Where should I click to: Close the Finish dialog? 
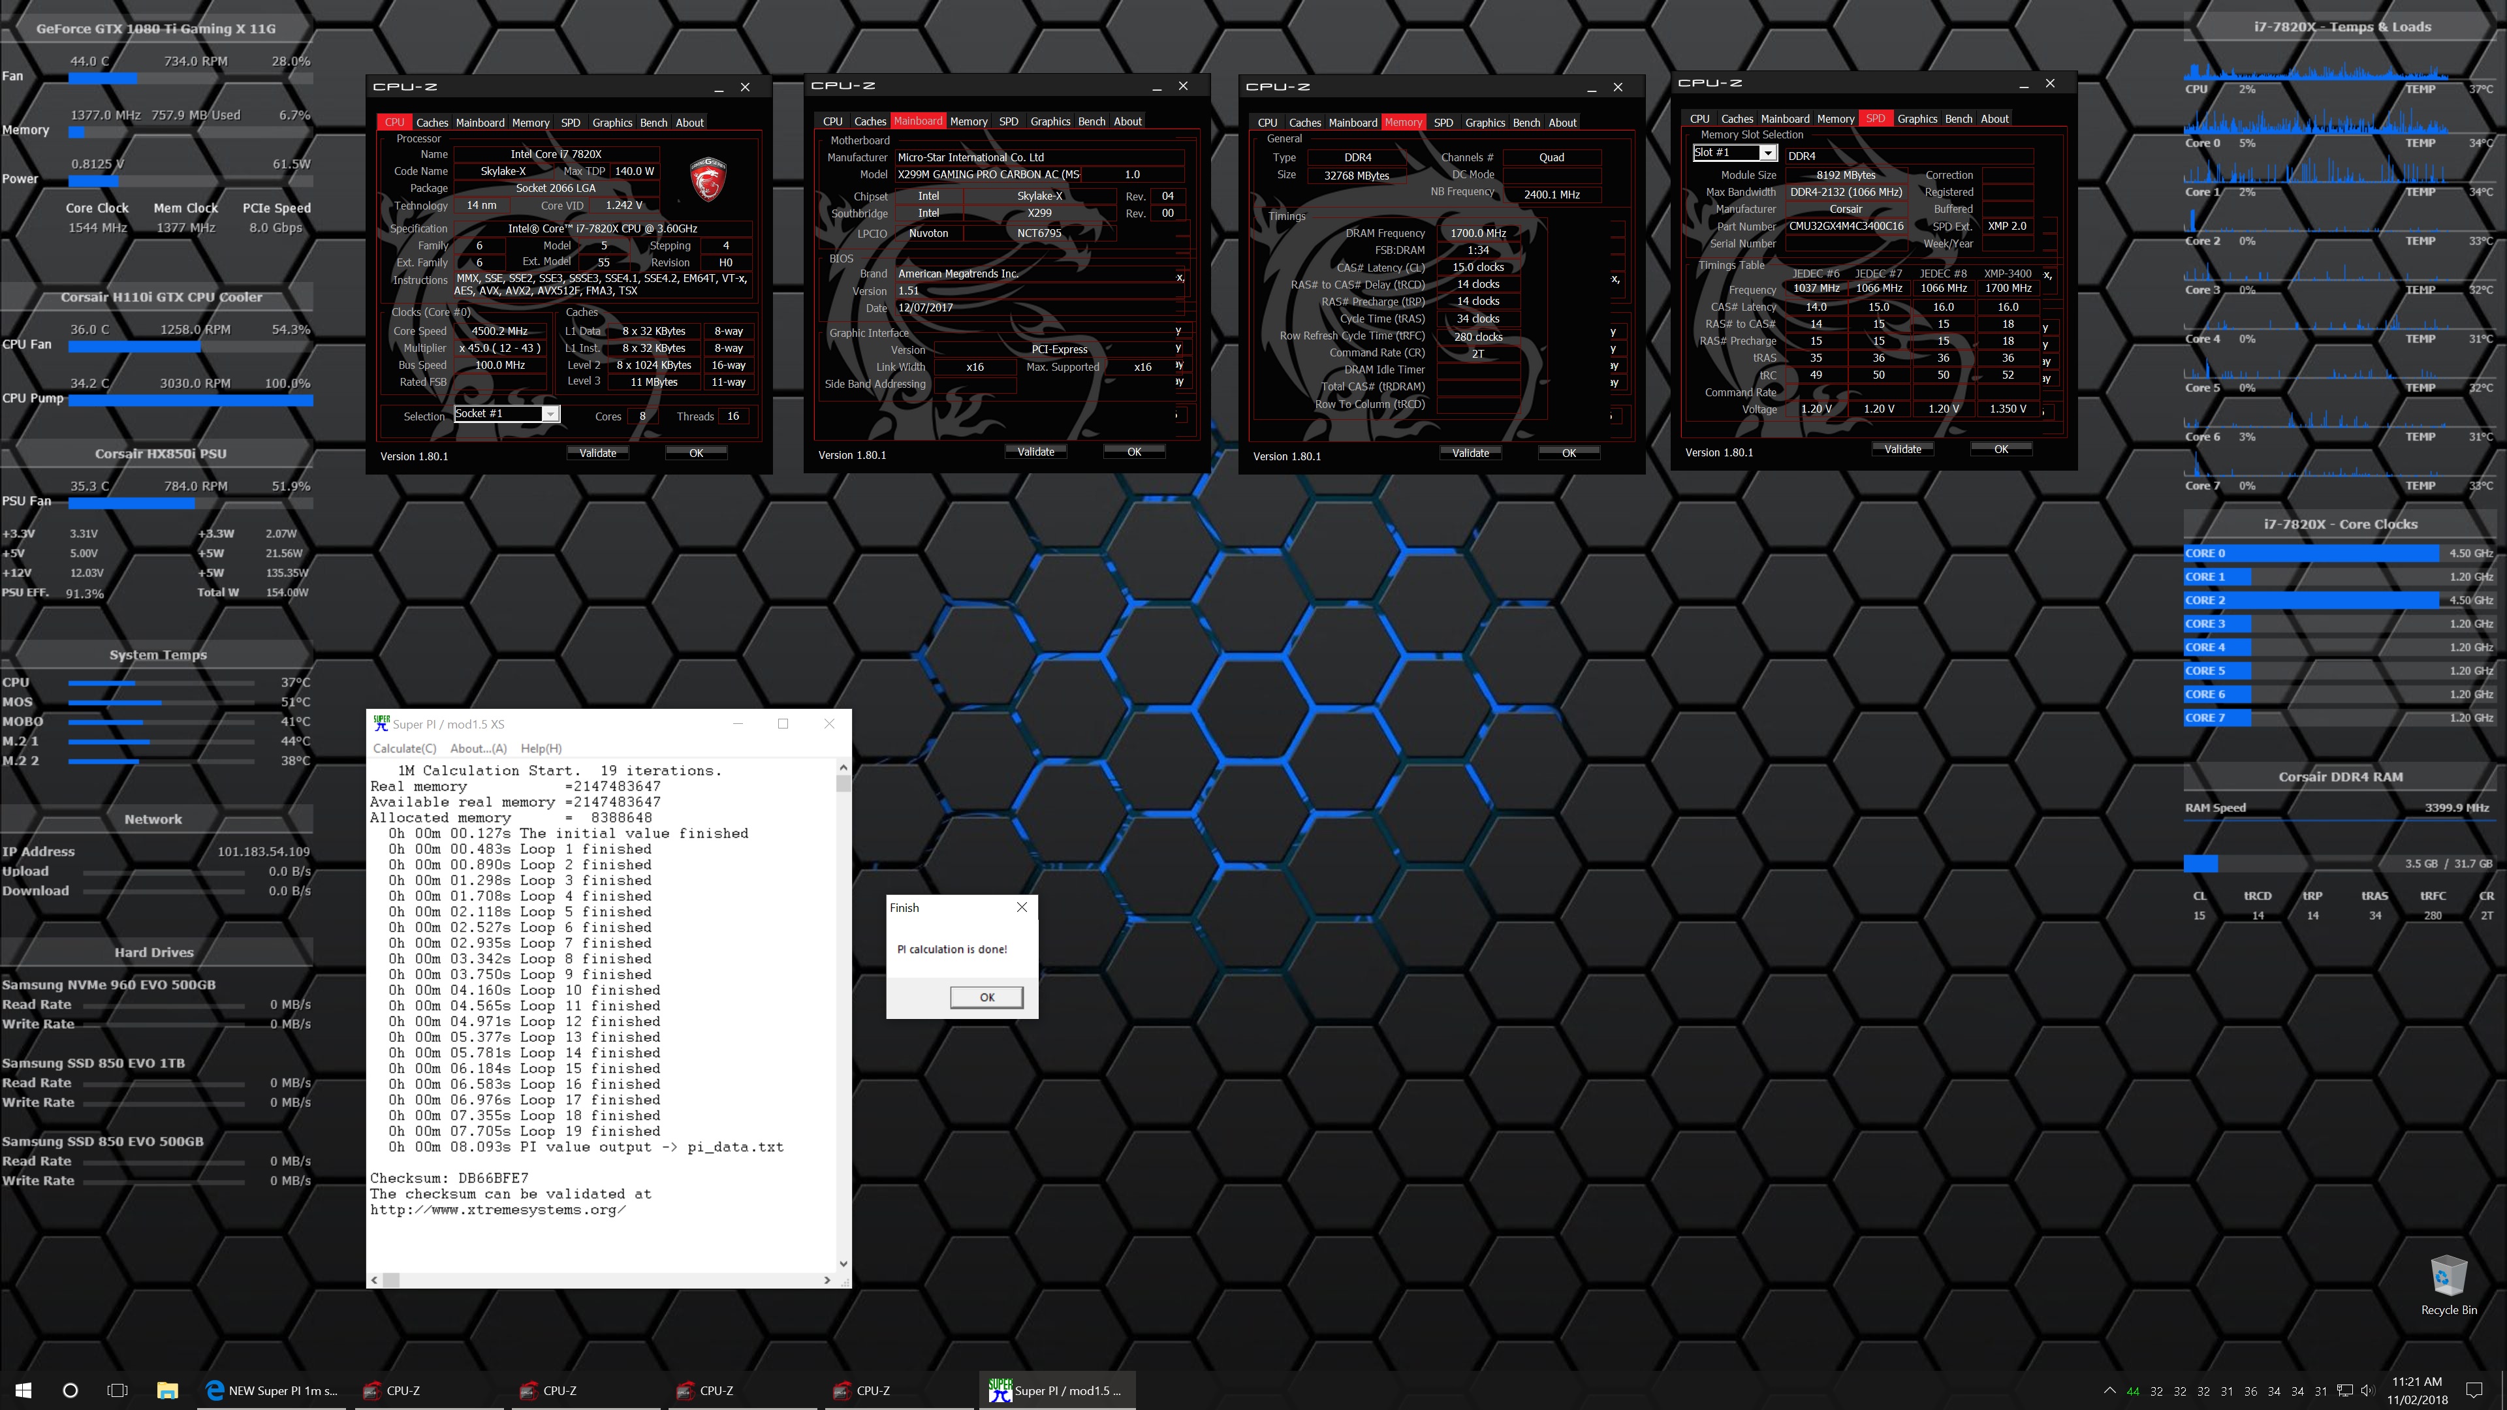click(1021, 907)
